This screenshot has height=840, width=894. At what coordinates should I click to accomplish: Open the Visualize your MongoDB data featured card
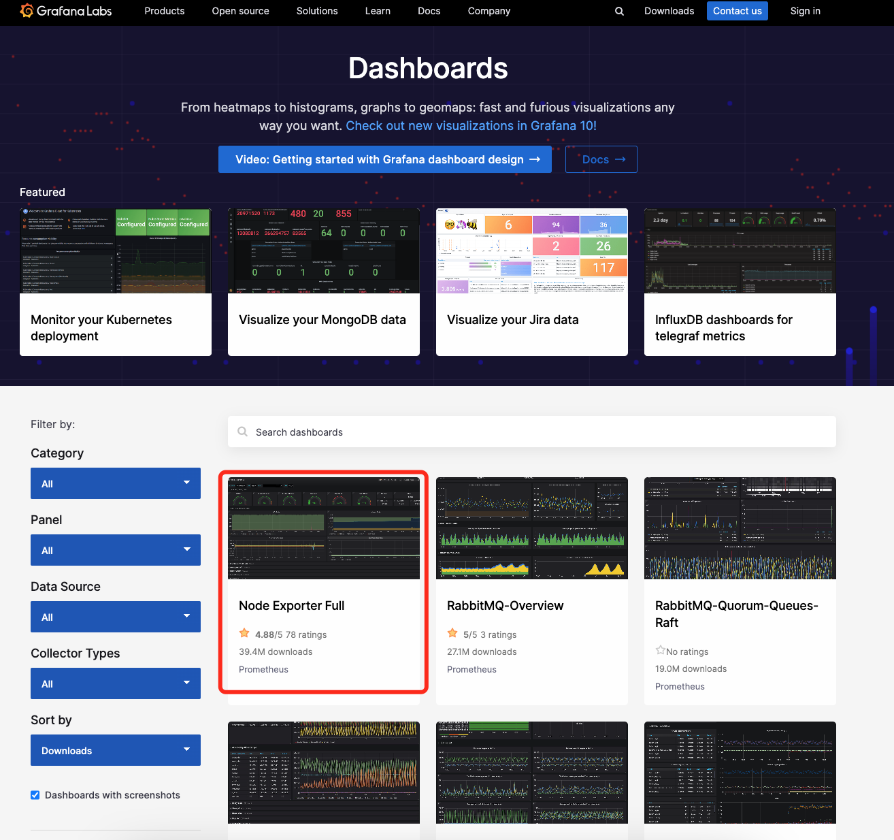(x=324, y=282)
